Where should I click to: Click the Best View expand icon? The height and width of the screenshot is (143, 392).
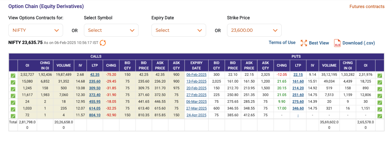point(304,43)
